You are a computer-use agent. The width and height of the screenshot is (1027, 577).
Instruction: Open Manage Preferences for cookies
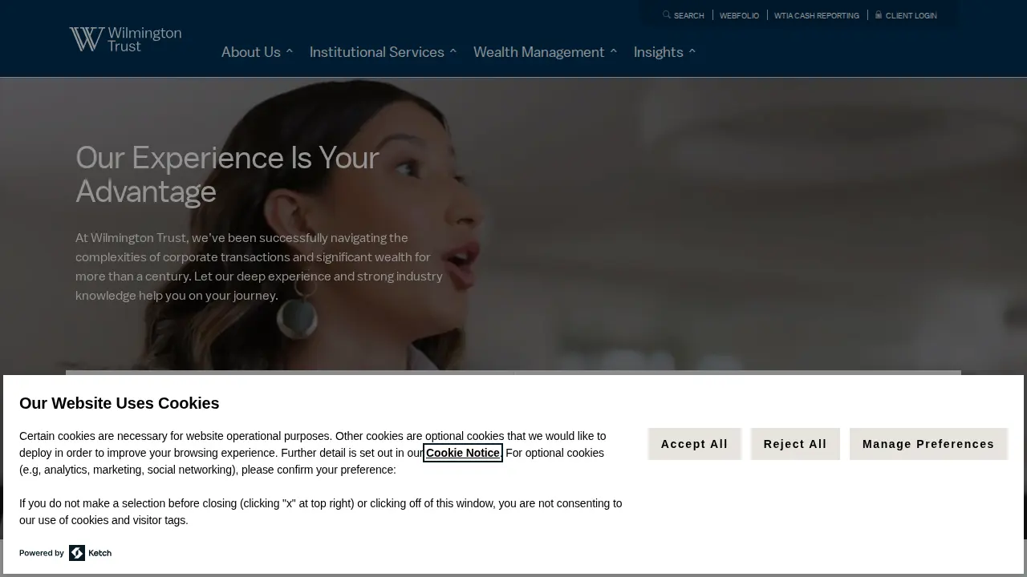[x=928, y=444]
